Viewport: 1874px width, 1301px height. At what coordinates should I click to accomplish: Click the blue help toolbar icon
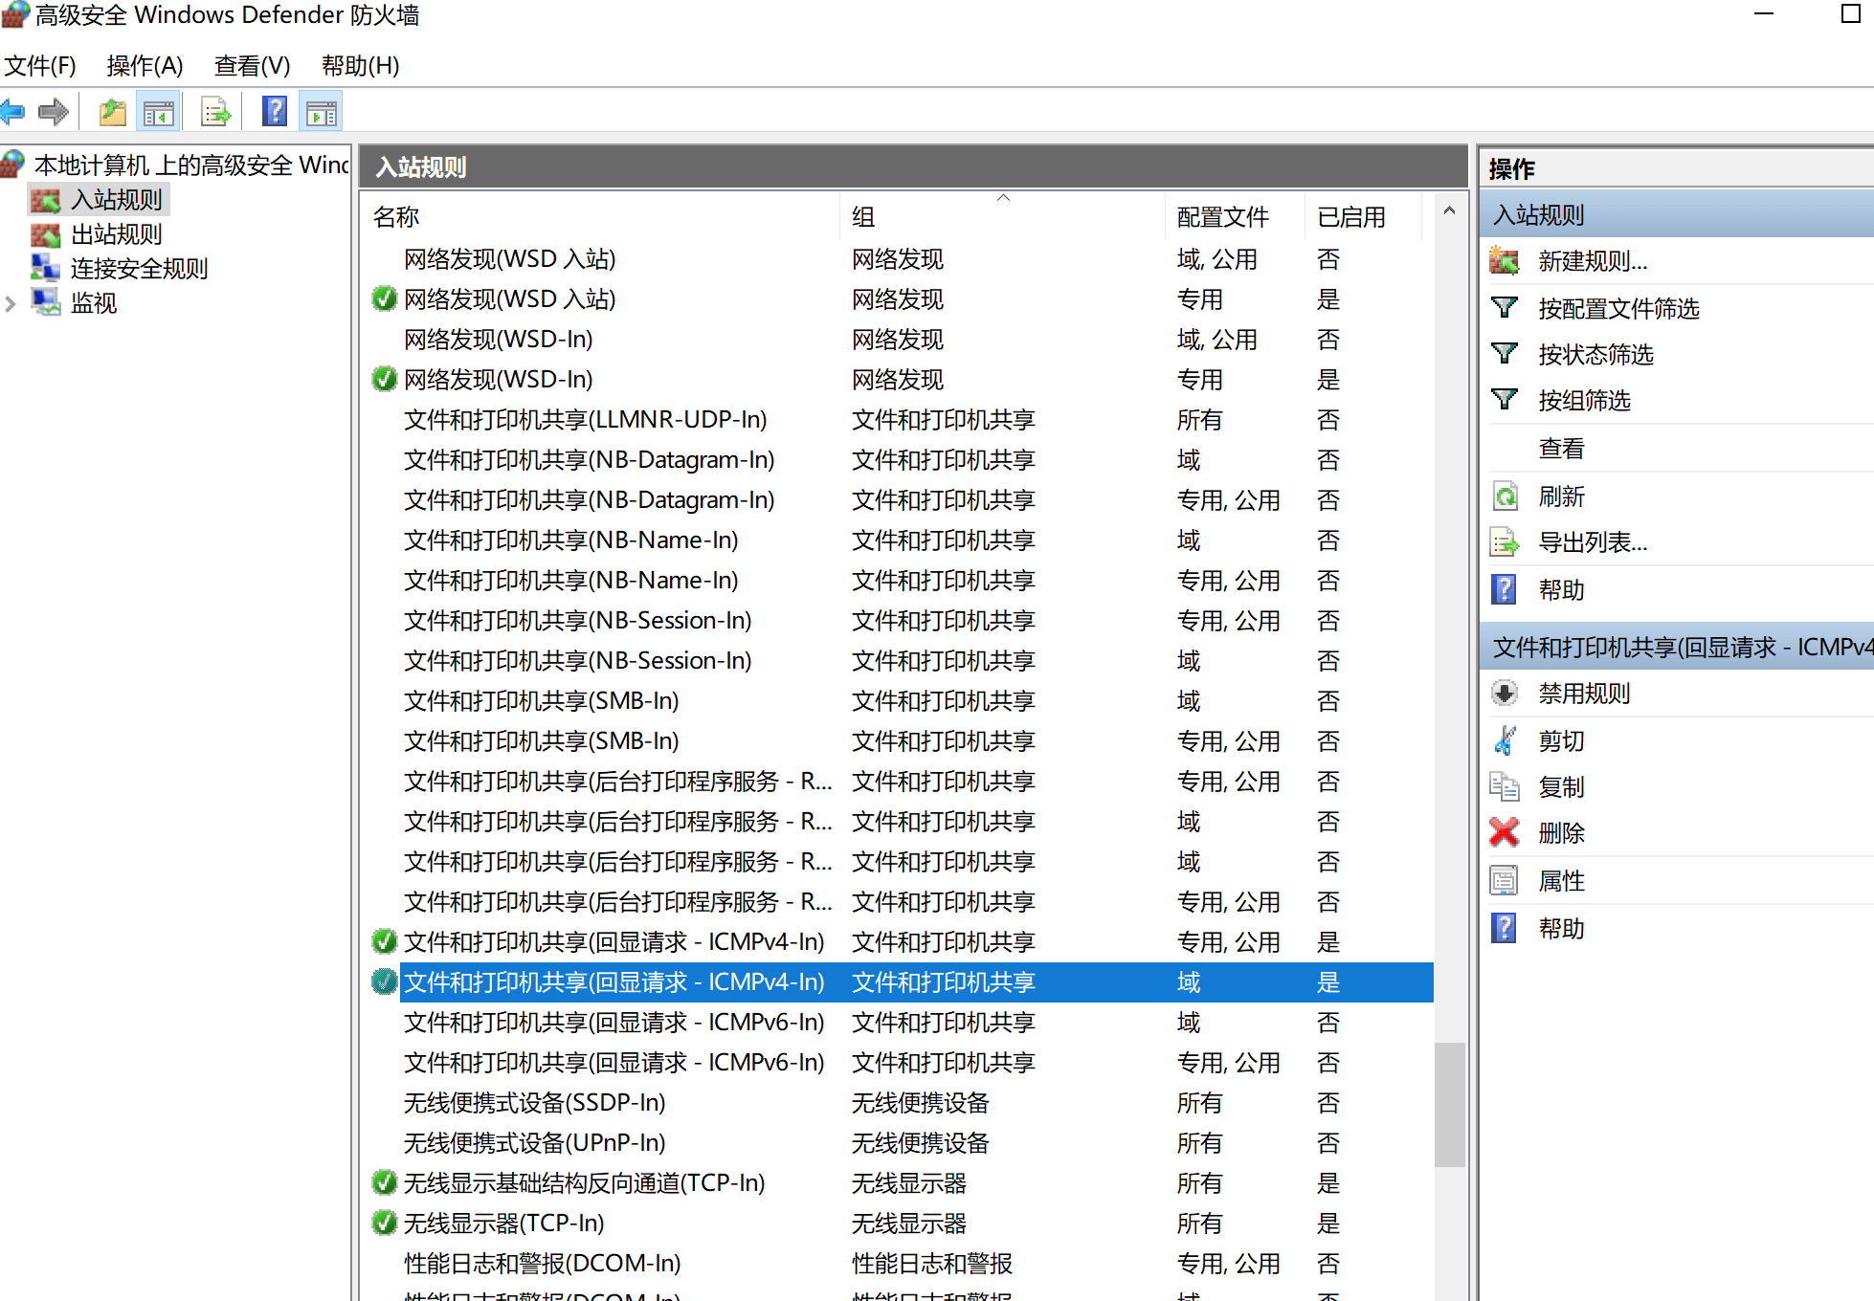[x=275, y=112]
